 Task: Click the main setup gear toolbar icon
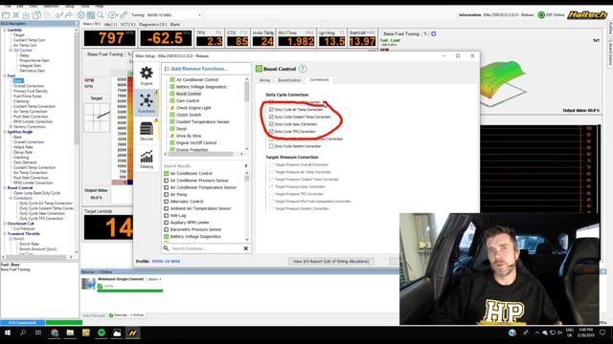(x=80, y=15)
